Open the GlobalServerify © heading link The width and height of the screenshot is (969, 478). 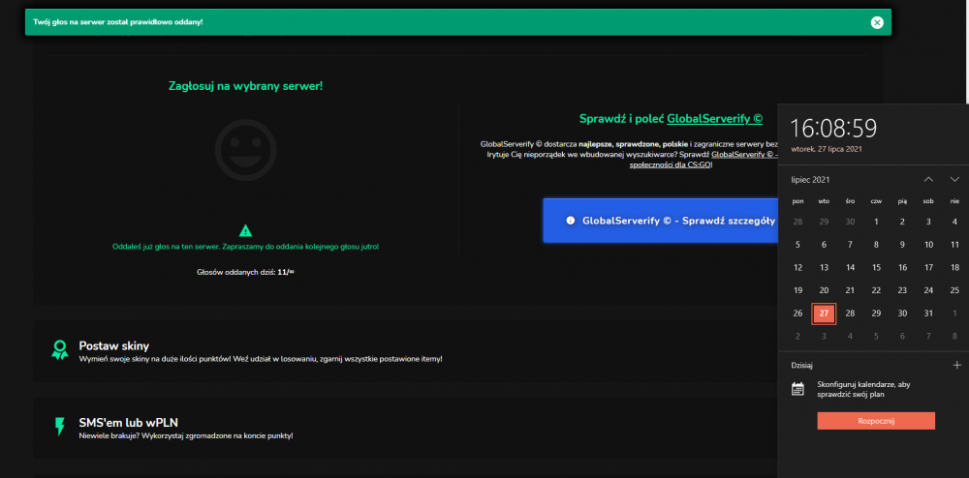click(x=714, y=119)
